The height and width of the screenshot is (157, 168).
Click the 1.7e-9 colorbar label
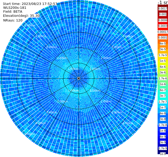pos(163,148)
